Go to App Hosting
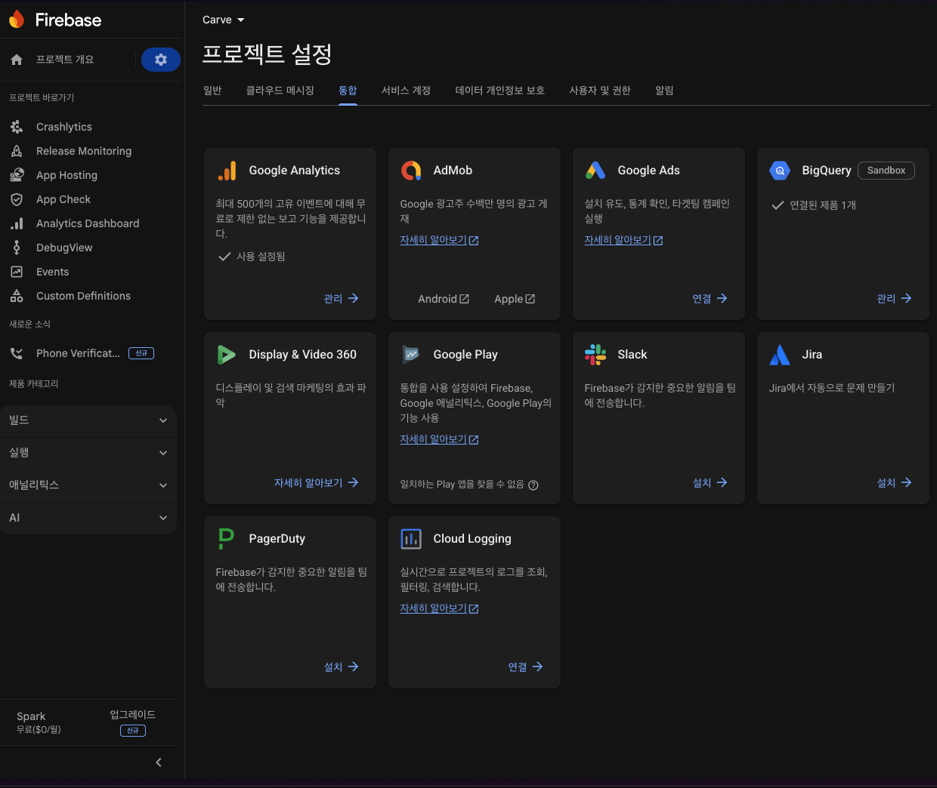The width and height of the screenshot is (937, 788). tap(66, 175)
